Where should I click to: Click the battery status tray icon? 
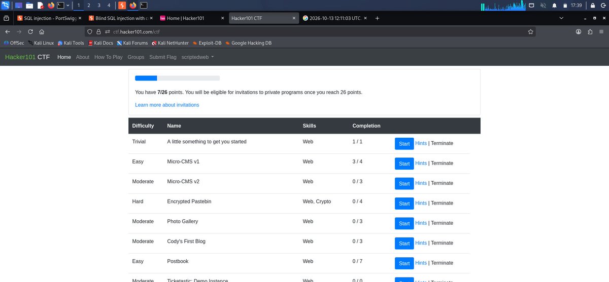[564, 5]
